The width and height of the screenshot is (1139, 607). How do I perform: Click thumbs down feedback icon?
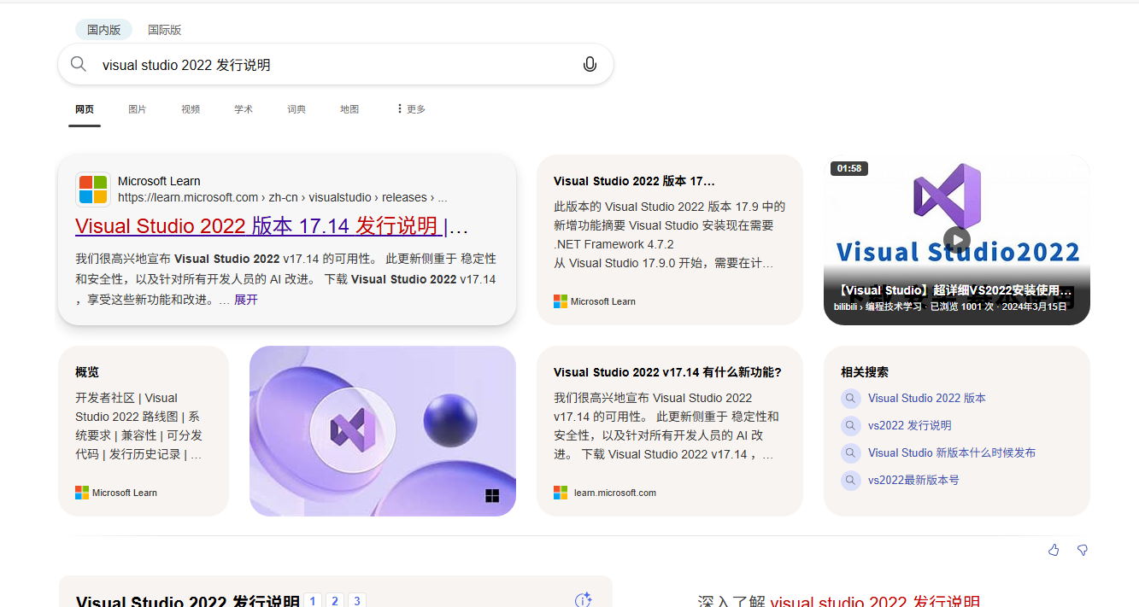click(1083, 550)
